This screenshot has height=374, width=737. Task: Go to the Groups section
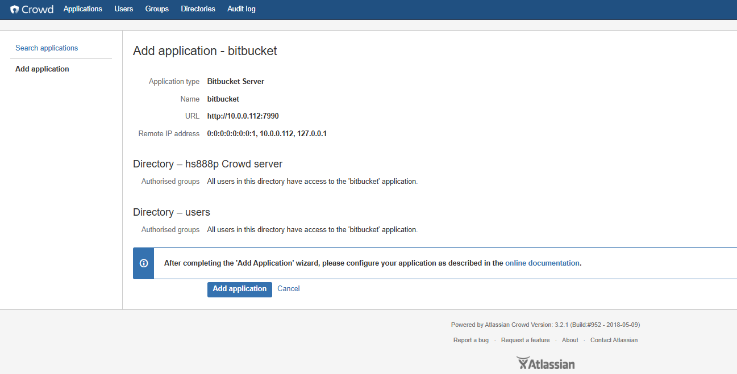coord(157,9)
